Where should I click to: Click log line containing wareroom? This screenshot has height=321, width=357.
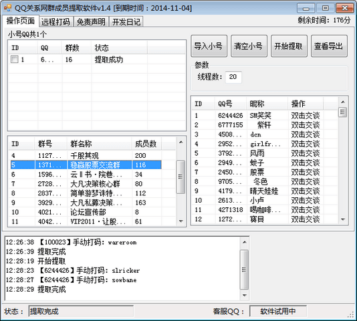(x=72, y=242)
